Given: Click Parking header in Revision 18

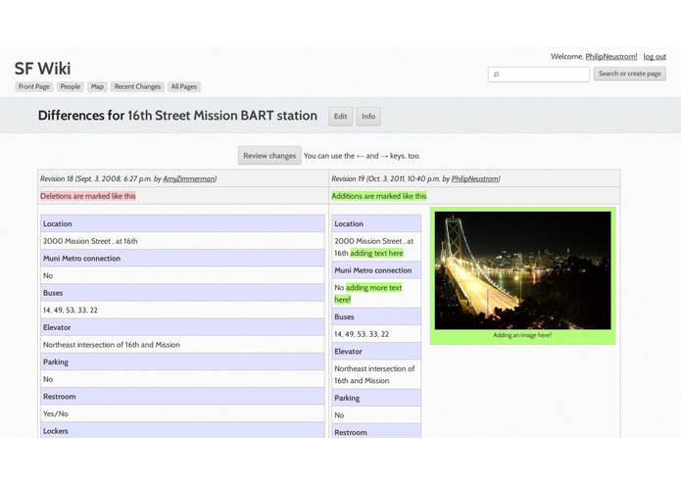Looking at the screenshot, I should (x=182, y=363).
